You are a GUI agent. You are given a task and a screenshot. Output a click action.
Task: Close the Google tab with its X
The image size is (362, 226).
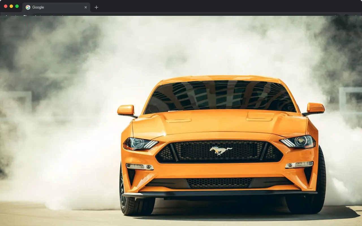(86, 7)
